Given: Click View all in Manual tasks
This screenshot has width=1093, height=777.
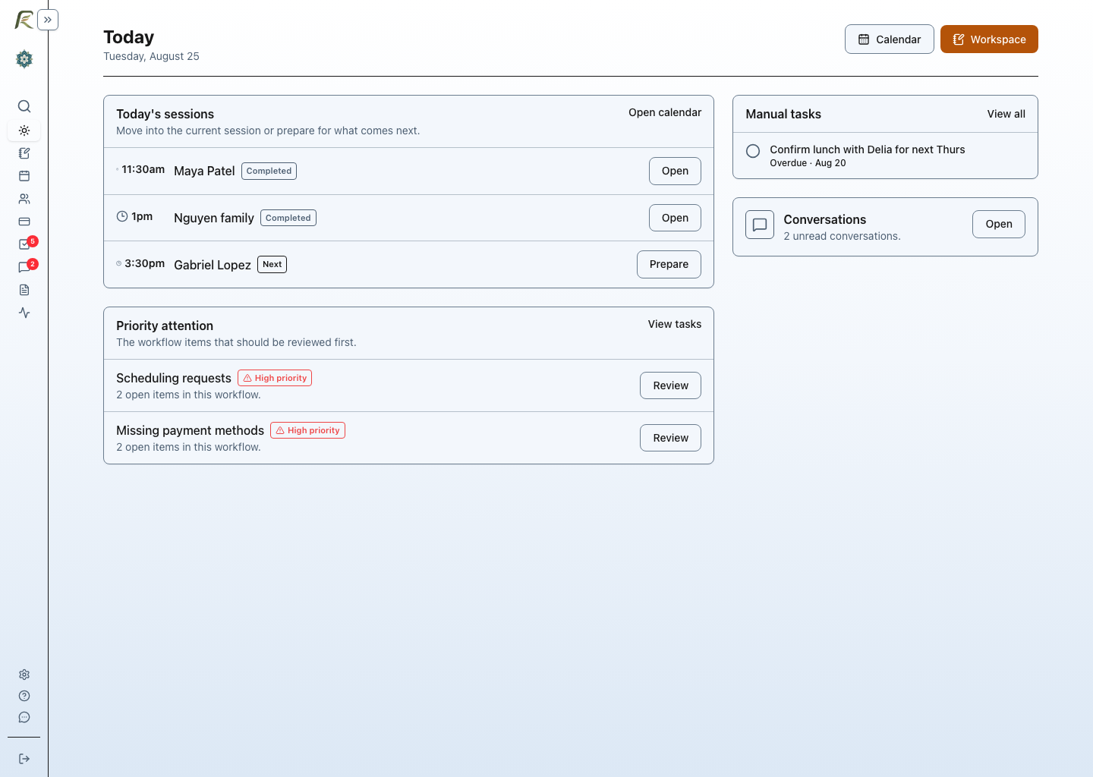Looking at the screenshot, I should pyautogui.click(x=1006, y=114).
